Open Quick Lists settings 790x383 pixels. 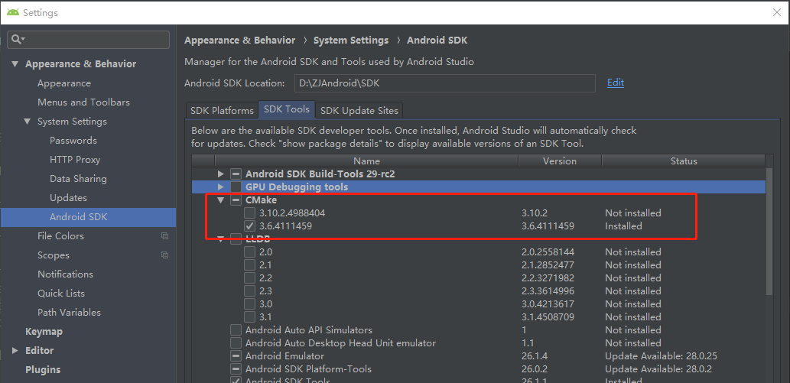click(x=61, y=294)
